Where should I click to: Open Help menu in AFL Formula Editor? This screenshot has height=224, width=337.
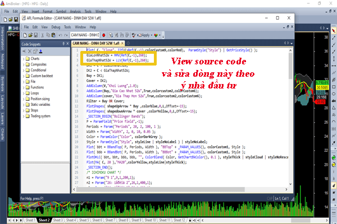93,27
